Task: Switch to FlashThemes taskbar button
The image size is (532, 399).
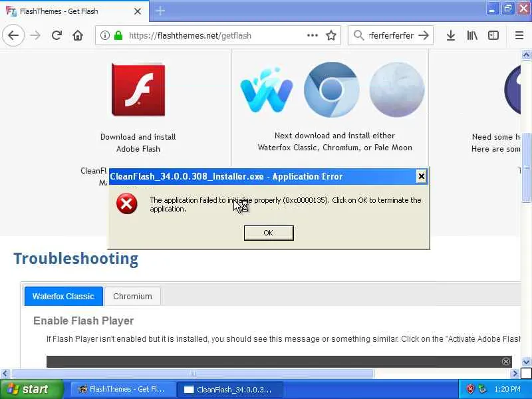Action: click(122, 389)
